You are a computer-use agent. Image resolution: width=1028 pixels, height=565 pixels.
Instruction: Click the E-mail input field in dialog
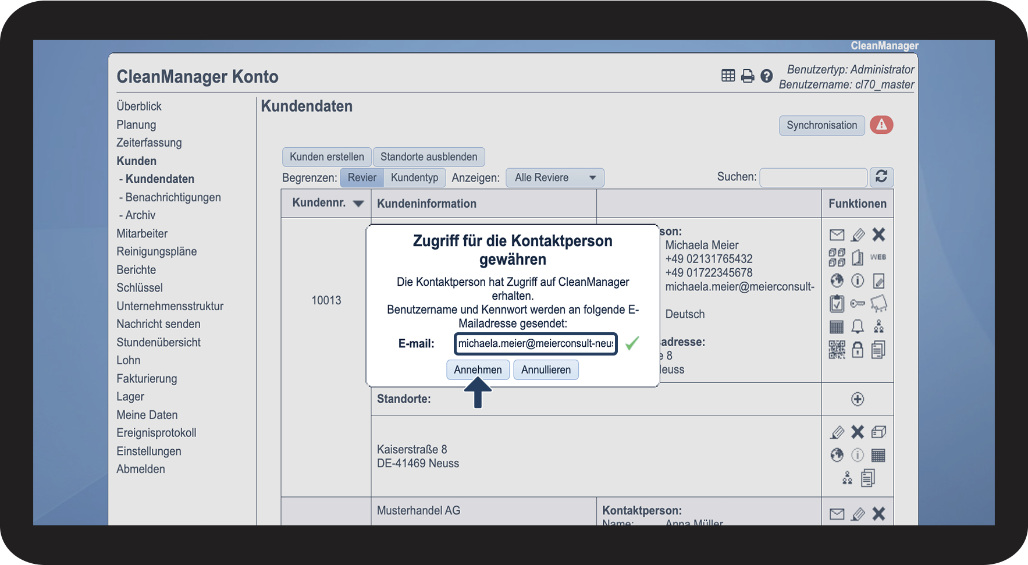pyautogui.click(x=535, y=343)
